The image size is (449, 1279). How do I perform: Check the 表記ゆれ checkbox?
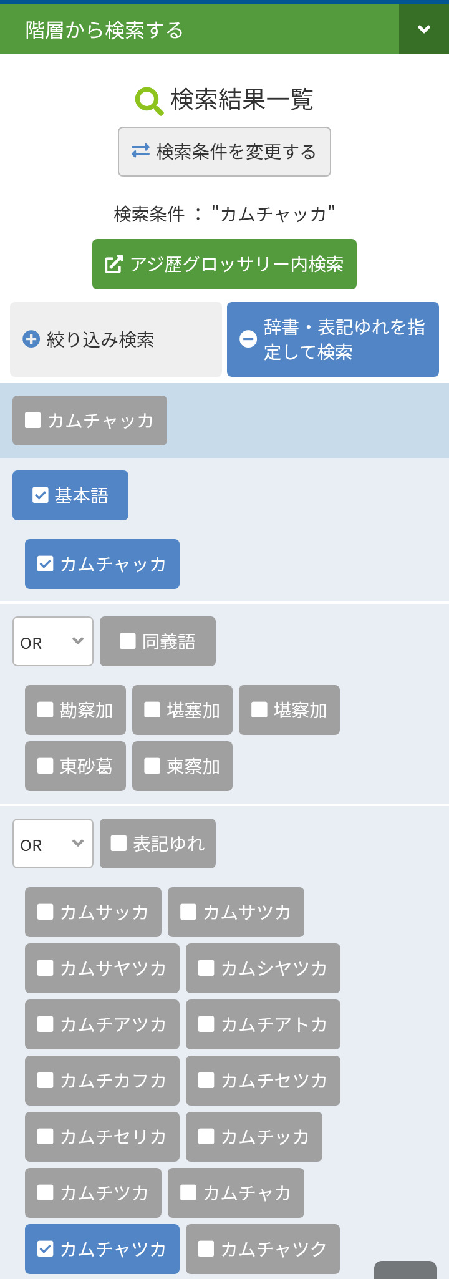click(x=118, y=843)
